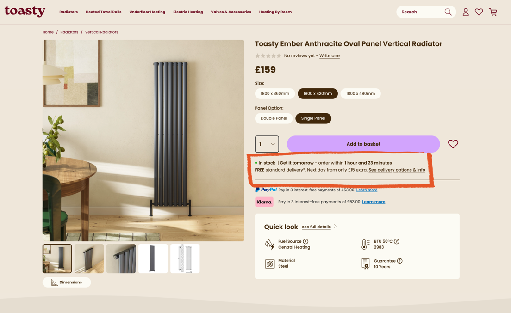The width and height of the screenshot is (511, 313).
Task: Open wishlist heart icon in header
Action: (479, 12)
